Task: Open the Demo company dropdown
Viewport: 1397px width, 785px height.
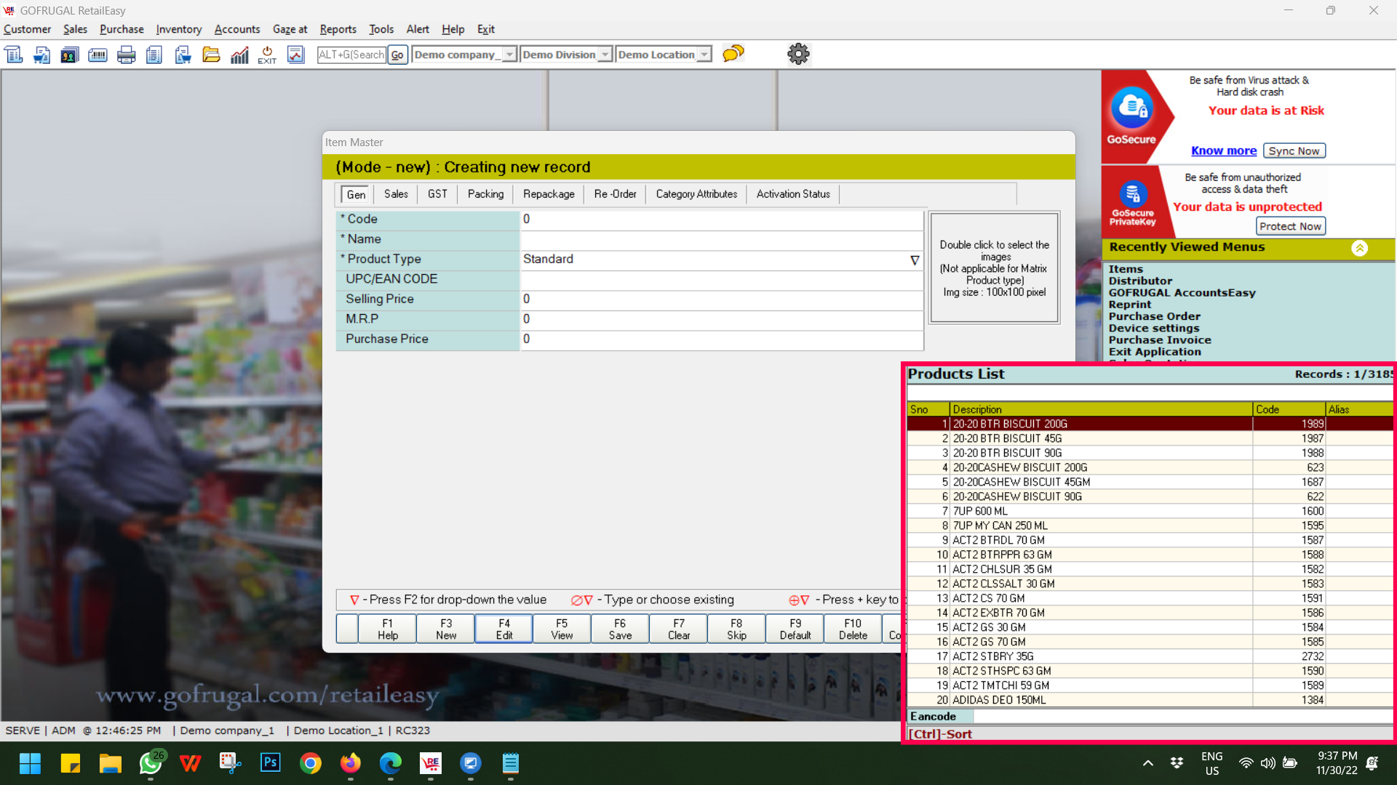Action: 509,55
